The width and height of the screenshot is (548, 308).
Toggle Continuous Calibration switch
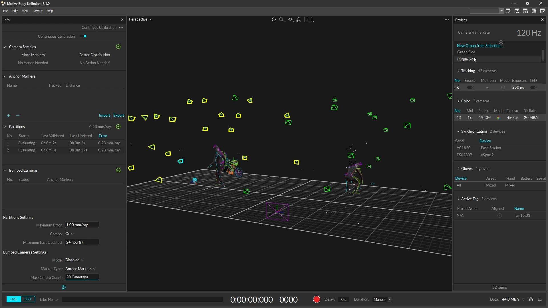pos(83,36)
